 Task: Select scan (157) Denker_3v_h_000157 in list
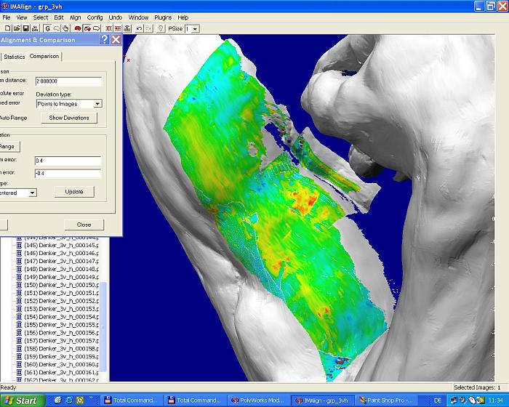(x=61, y=341)
